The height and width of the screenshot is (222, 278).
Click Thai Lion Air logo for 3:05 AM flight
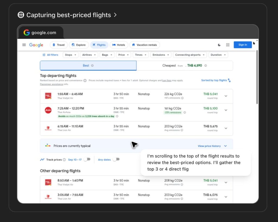pos(48,197)
